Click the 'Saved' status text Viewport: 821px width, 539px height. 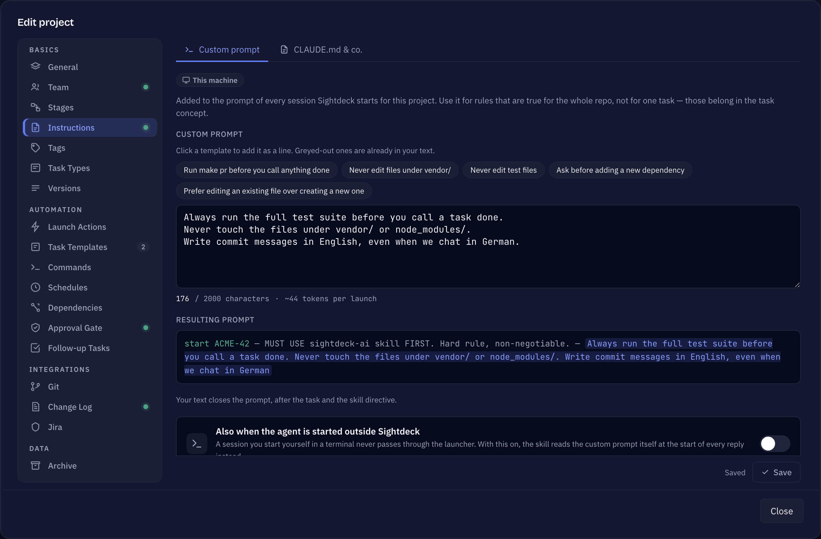pyautogui.click(x=735, y=472)
